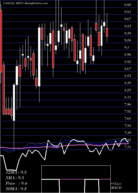138x193 pixels.
Task: Select the 7.11 price axis label
Action: tap(128, 147)
